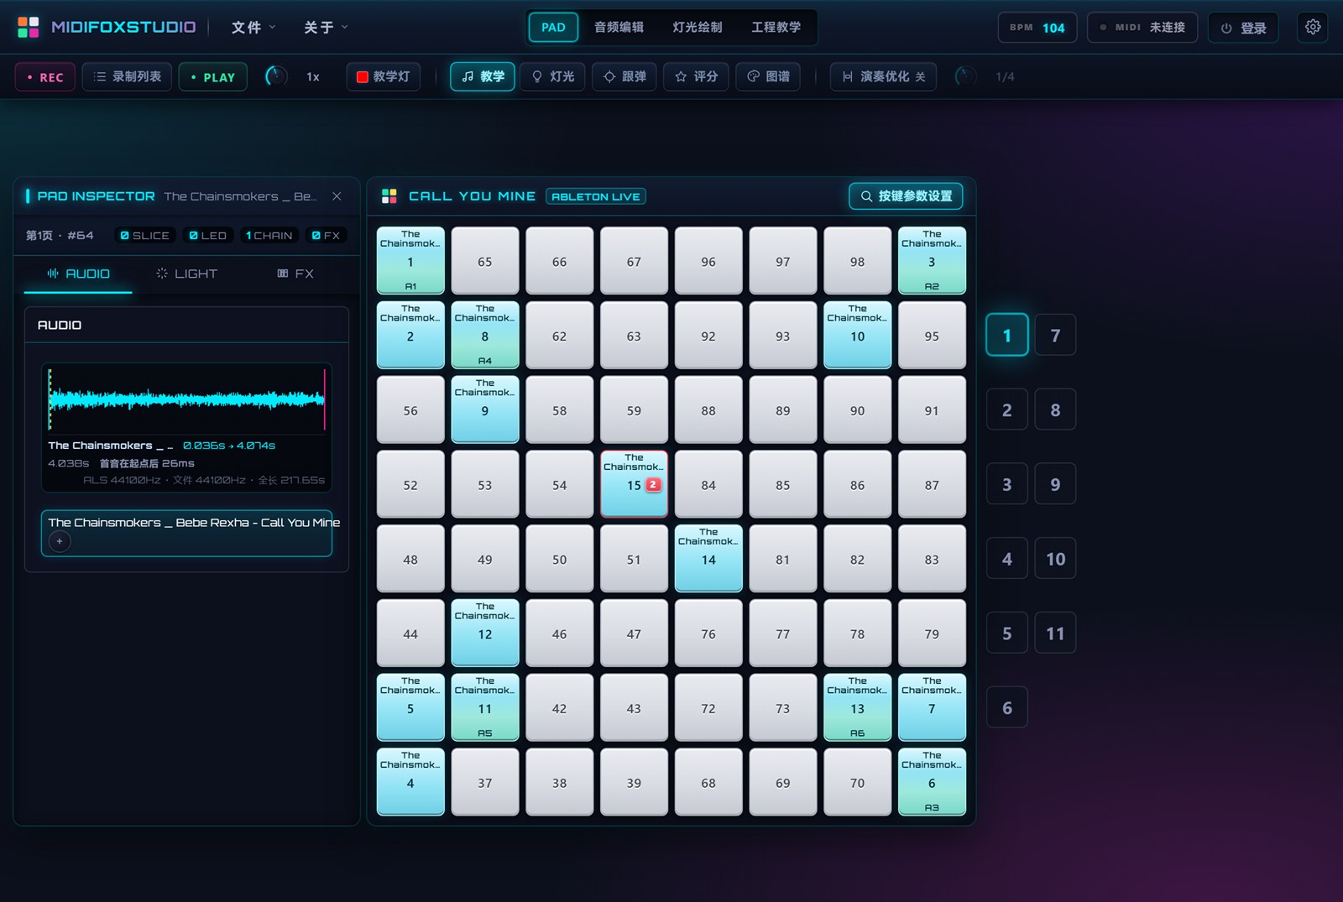Select the AUDIO tab in Pad Inspector
The height and width of the screenshot is (902, 1343).
(x=78, y=274)
